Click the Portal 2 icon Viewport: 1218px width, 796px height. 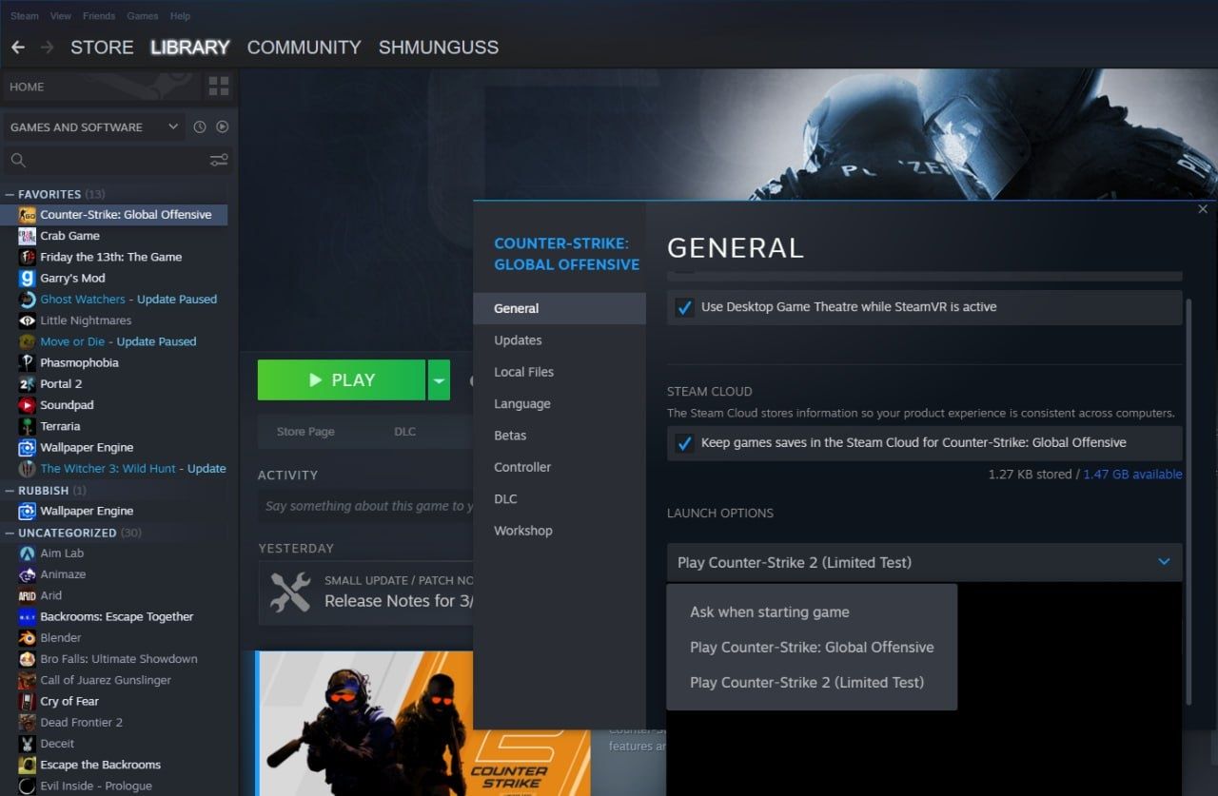tap(27, 383)
